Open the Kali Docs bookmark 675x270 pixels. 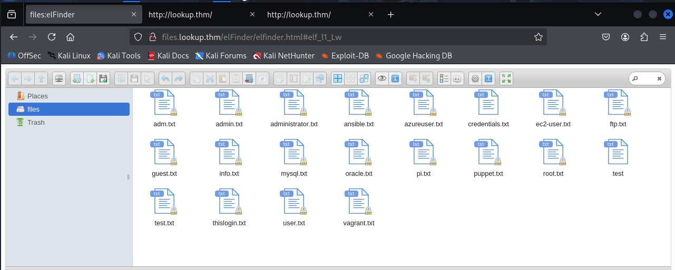168,55
